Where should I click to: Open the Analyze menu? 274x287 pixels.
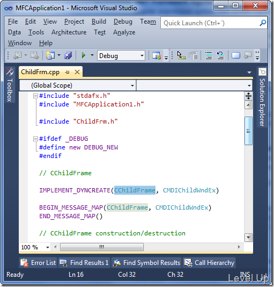click(x=124, y=32)
